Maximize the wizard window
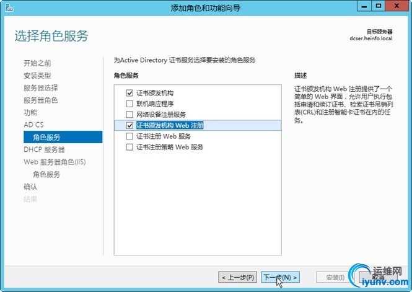Screen dimensions: 412x292 (x=379, y=6)
